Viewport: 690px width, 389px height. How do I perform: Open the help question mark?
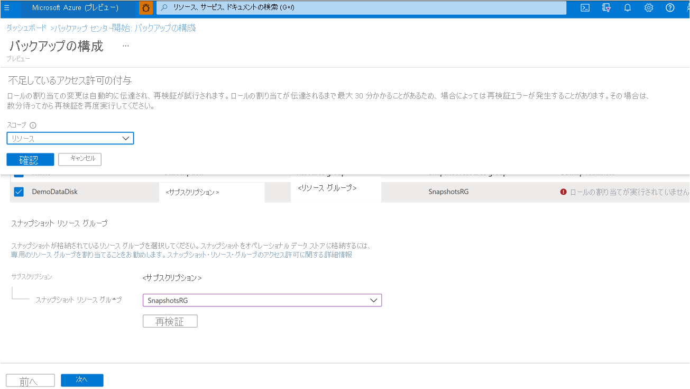pos(670,8)
